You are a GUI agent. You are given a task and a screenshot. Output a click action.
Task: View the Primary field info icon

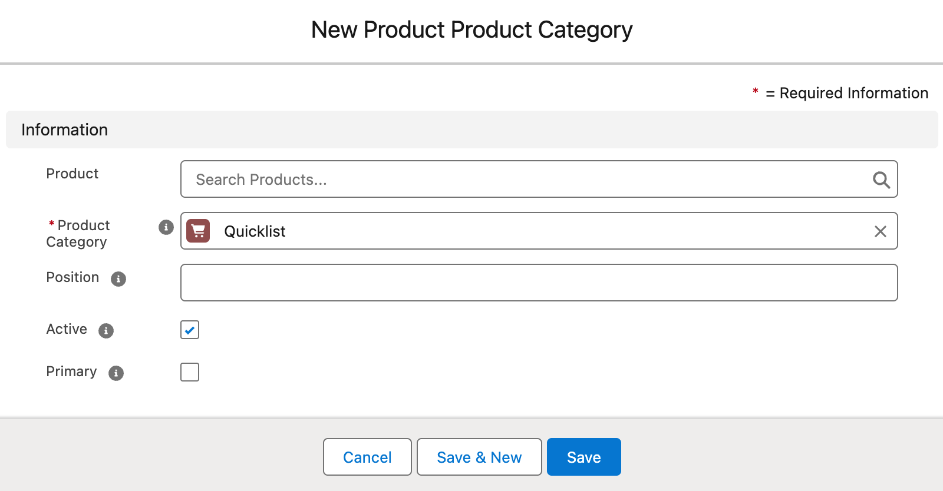tap(116, 373)
